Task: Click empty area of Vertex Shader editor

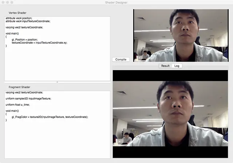Action: click(57, 65)
